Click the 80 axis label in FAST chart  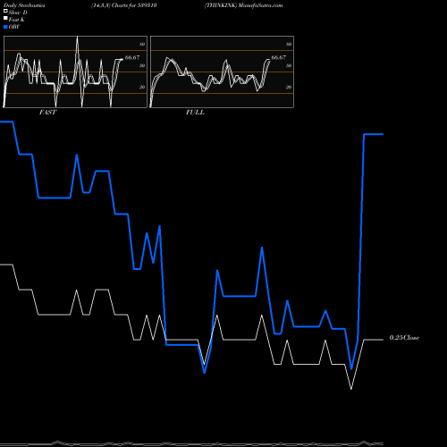(142, 44)
